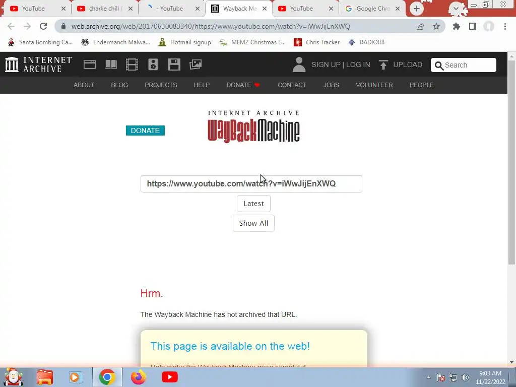516x387 pixels.
Task: Open the Chrome profile avatar
Action: pos(489,26)
